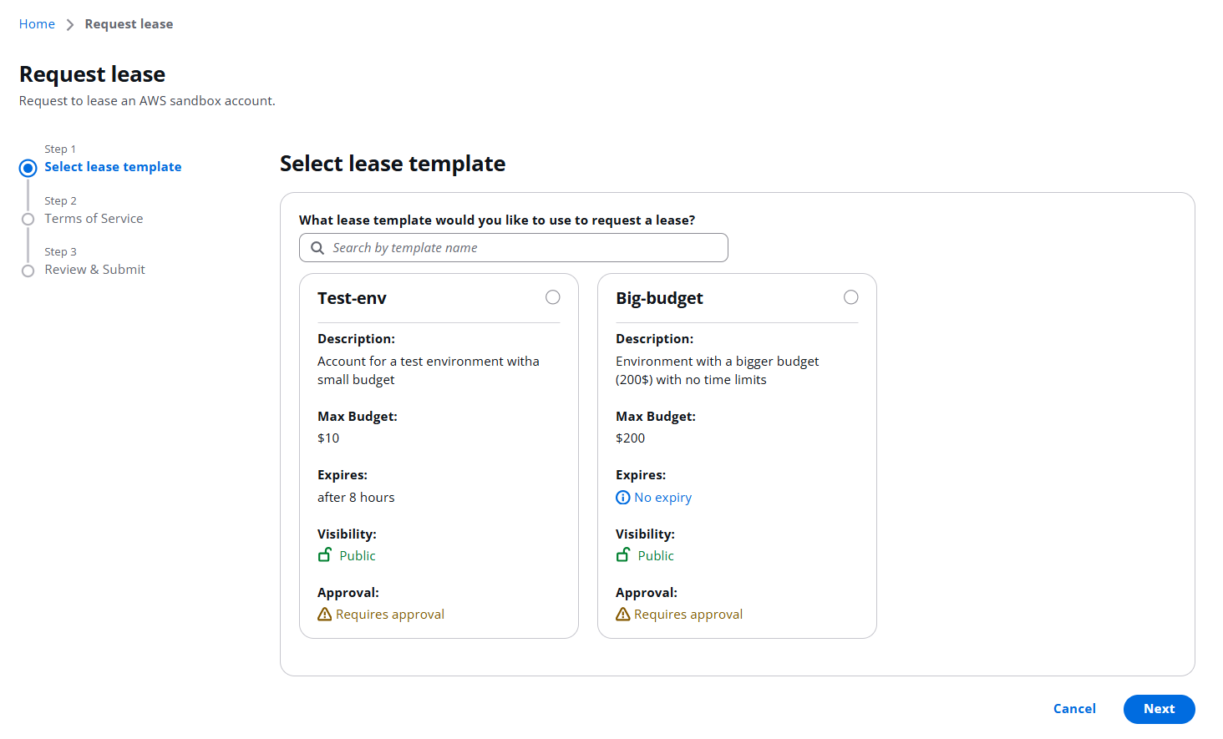This screenshot has width=1223, height=739.
Task: Cancel the lease request
Action: (1073, 709)
